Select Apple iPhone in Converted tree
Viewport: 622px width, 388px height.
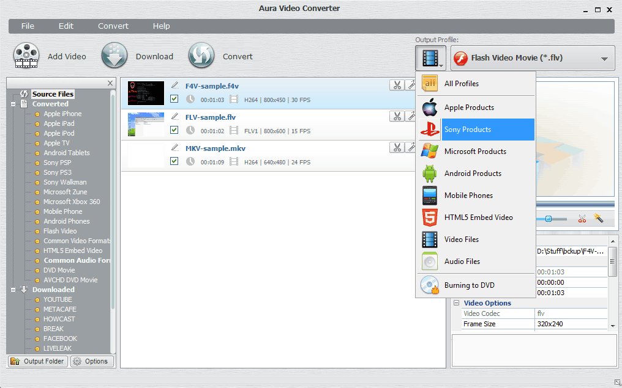(62, 114)
